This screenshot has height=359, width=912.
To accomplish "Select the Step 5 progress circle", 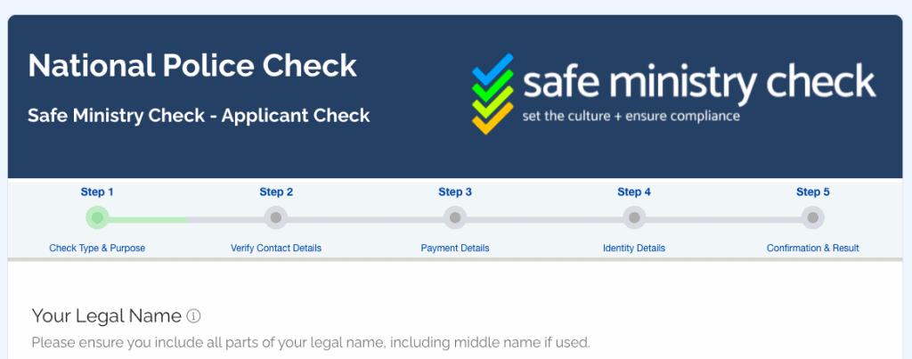I will pos(812,217).
